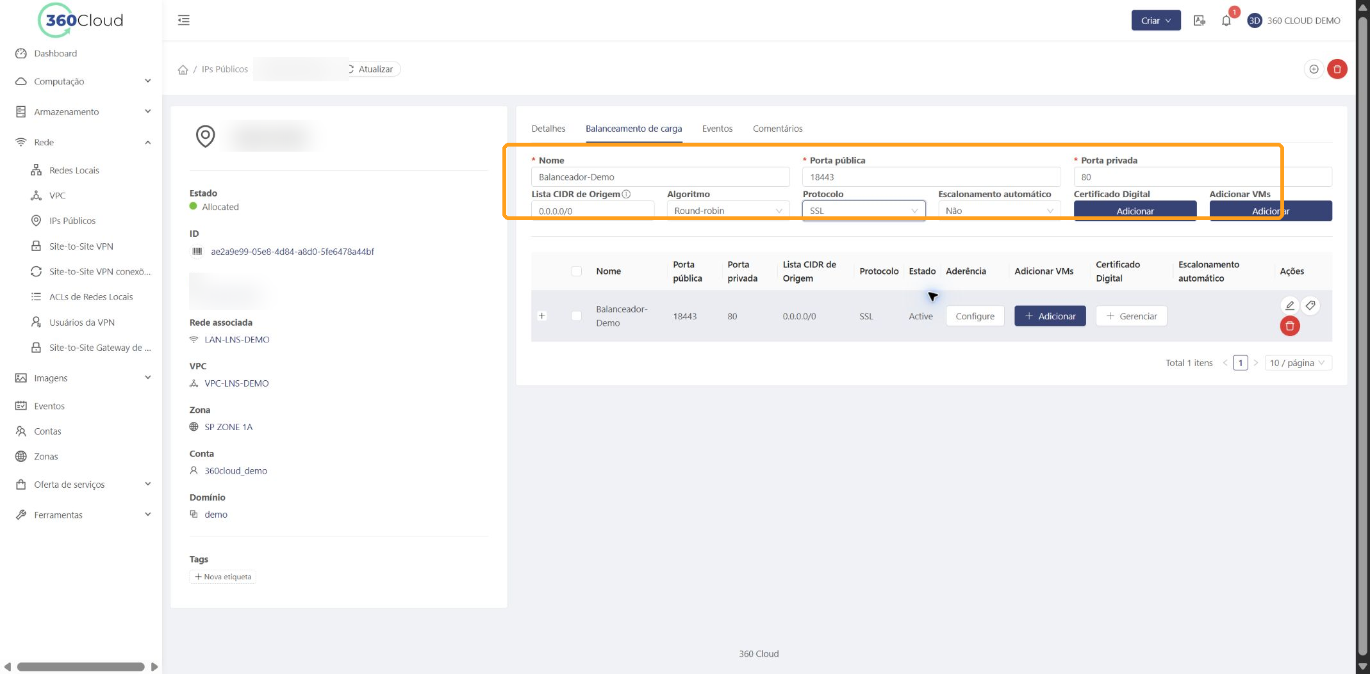Click the Porta pública input field
The image size is (1370, 674).
931,177
